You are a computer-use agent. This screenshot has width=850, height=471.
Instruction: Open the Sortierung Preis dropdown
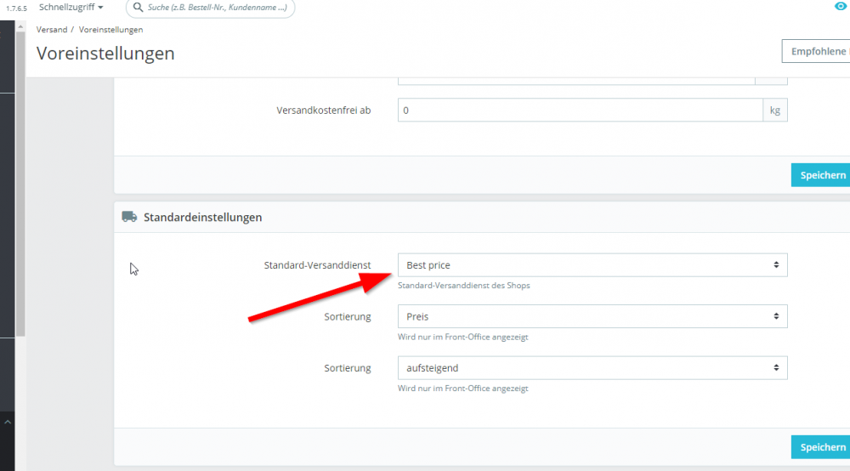[592, 316]
